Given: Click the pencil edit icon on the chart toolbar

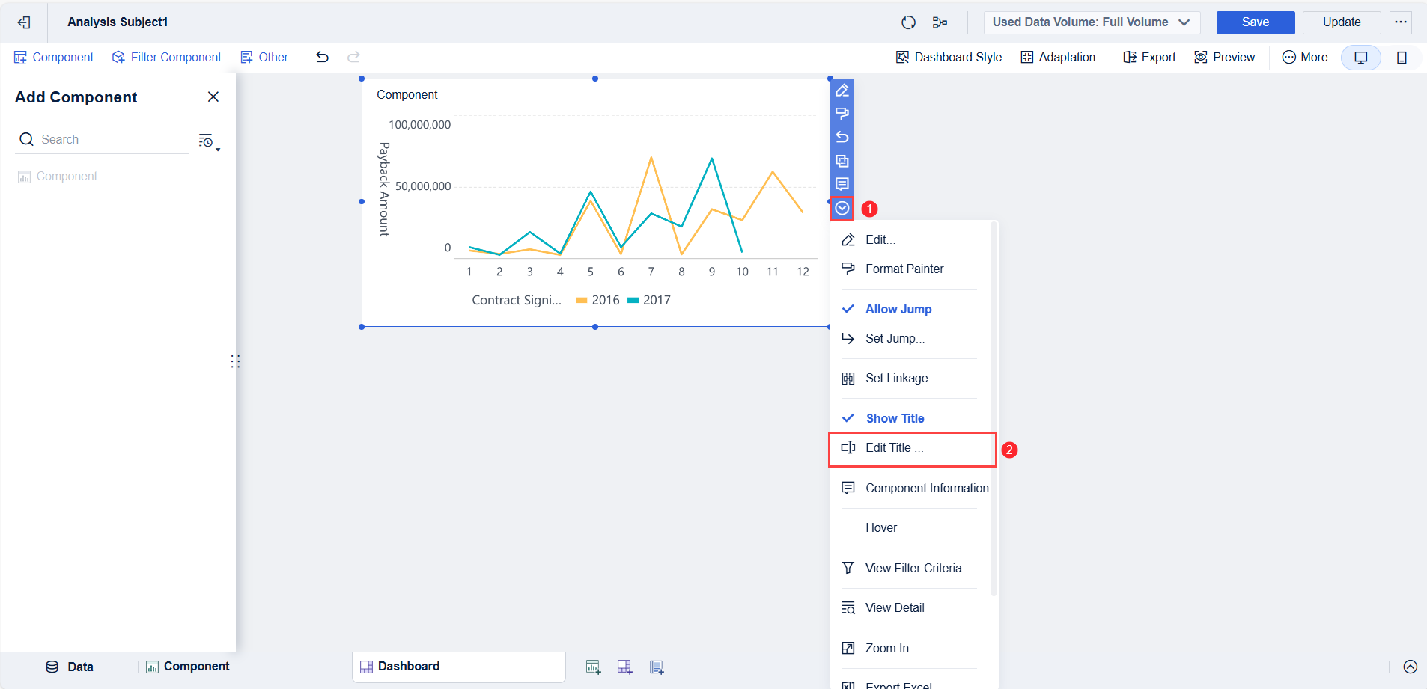Looking at the screenshot, I should pyautogui.click(x=842, y=91).
